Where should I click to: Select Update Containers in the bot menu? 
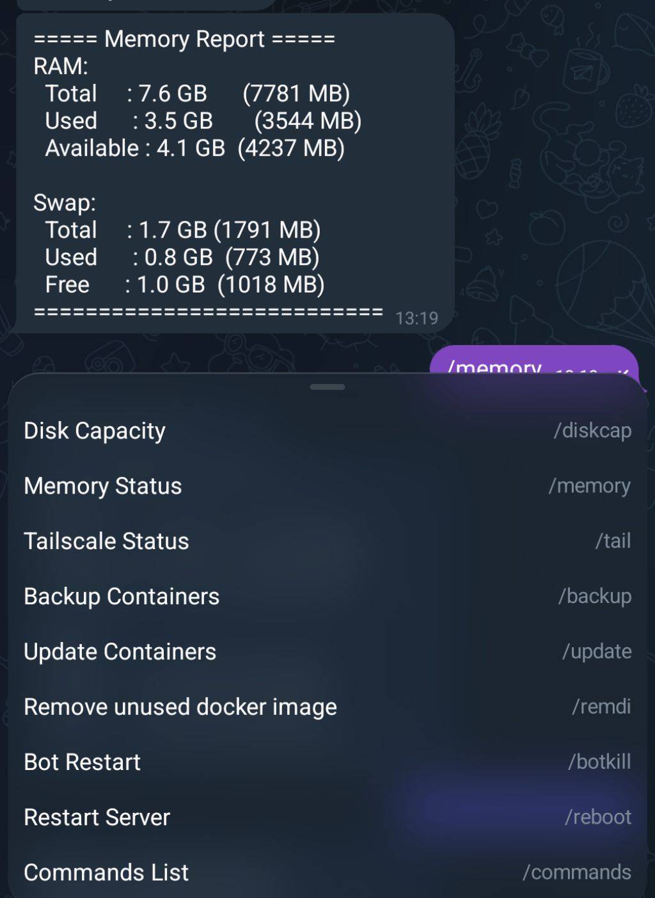pyautogui.click(x=120, y=652)
